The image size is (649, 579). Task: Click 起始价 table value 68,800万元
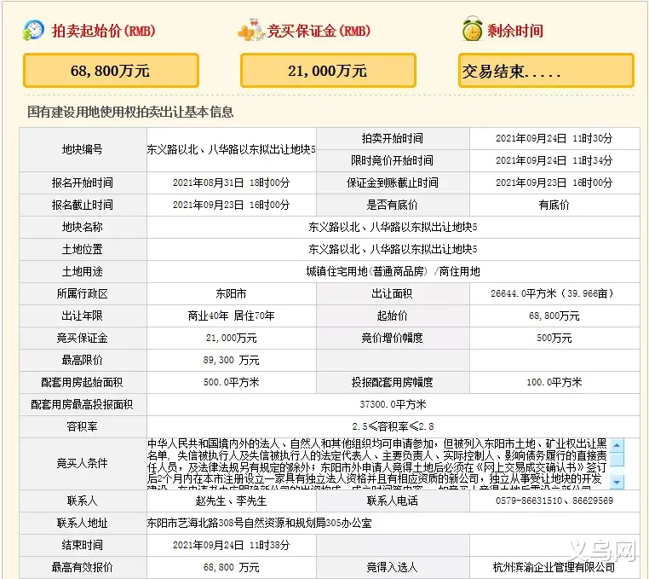554,316
